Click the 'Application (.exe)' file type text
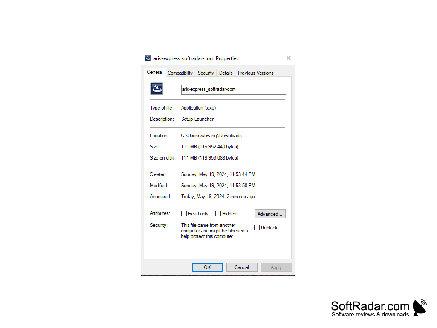The height and width of the screenshot is (328, 437). point(198,108)
